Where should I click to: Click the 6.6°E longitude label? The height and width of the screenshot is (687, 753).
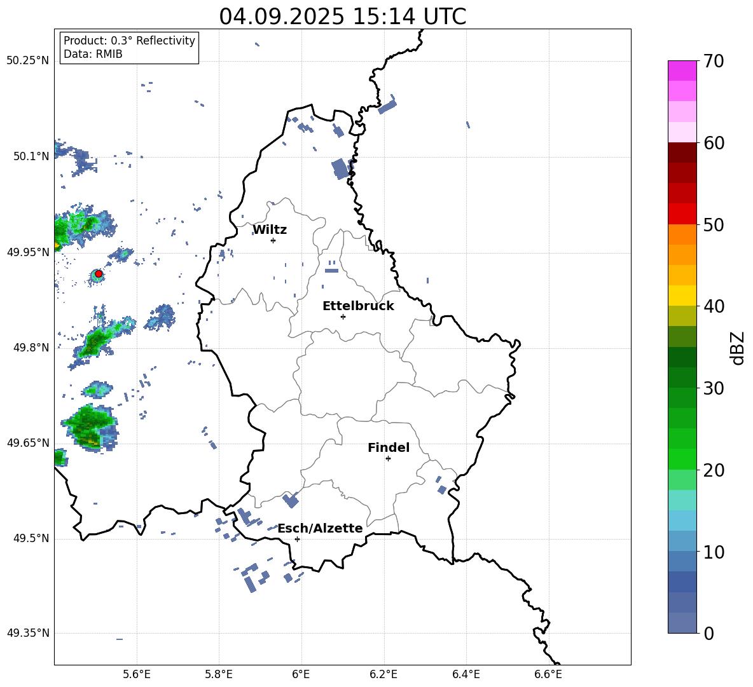point(548,675)
